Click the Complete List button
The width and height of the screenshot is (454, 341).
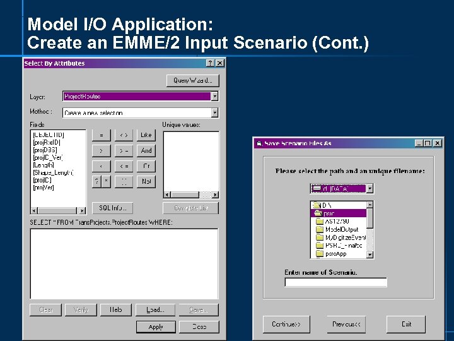(191, 208)
